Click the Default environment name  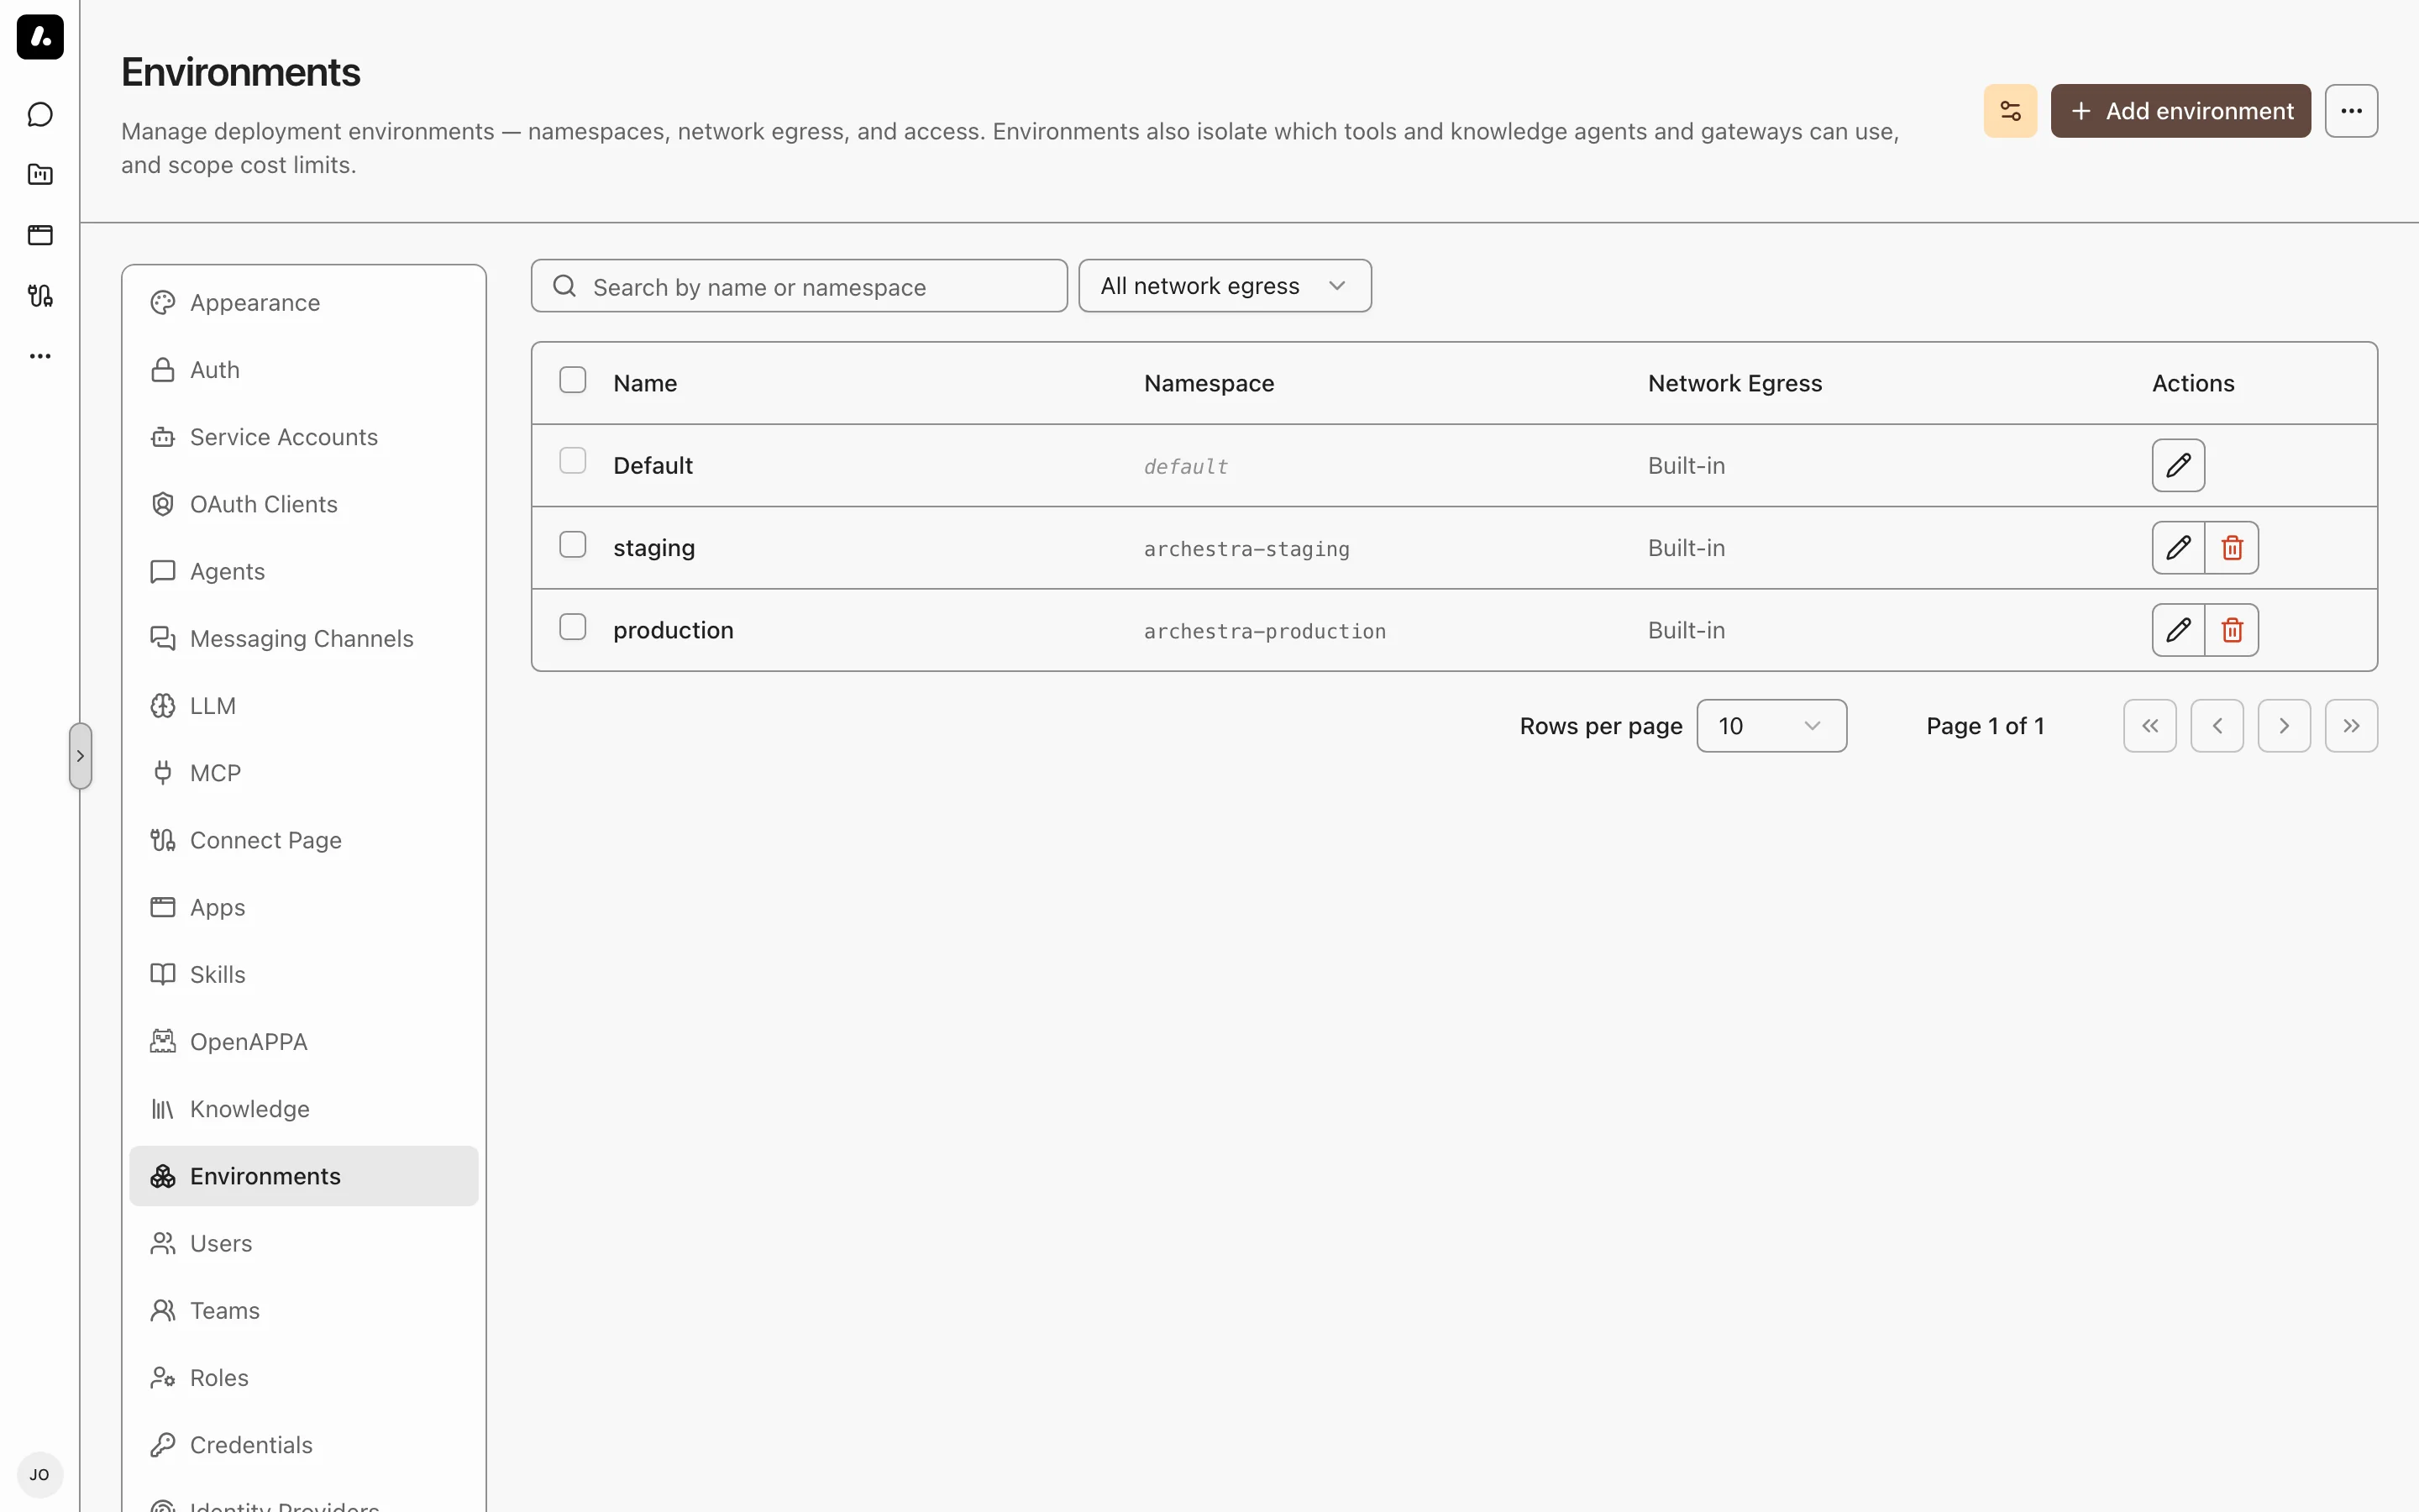tap(653, 465)
